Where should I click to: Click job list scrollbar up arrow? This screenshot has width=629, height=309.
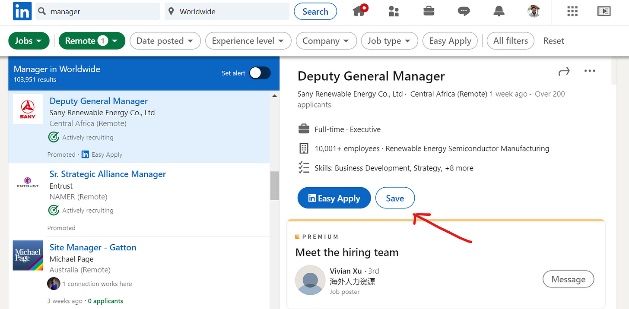274,96
